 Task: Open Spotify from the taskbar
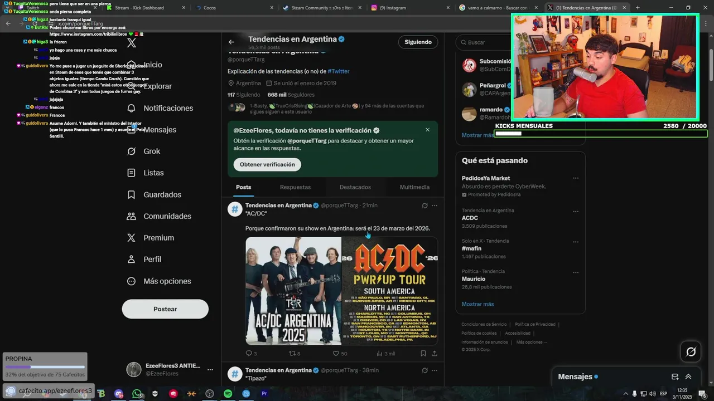228,394
